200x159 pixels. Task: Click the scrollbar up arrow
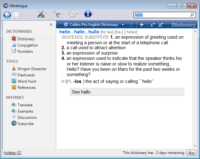[x=195, y=31]
